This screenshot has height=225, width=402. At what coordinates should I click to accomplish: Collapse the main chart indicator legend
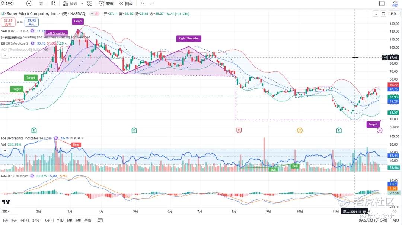point(5,56)
